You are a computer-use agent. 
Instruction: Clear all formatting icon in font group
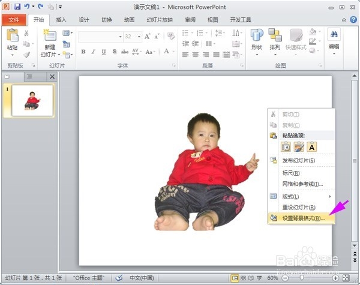tap(170, 36)
